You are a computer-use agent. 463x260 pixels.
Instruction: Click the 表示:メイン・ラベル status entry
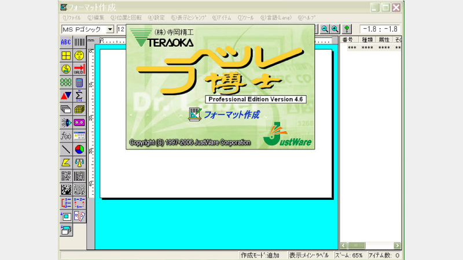click(309, 255)
